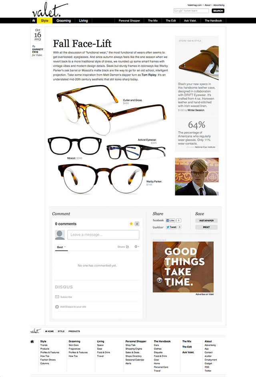Select the Living navigation tab
This screenshot has width=256, height=377.
pos(84,21)
